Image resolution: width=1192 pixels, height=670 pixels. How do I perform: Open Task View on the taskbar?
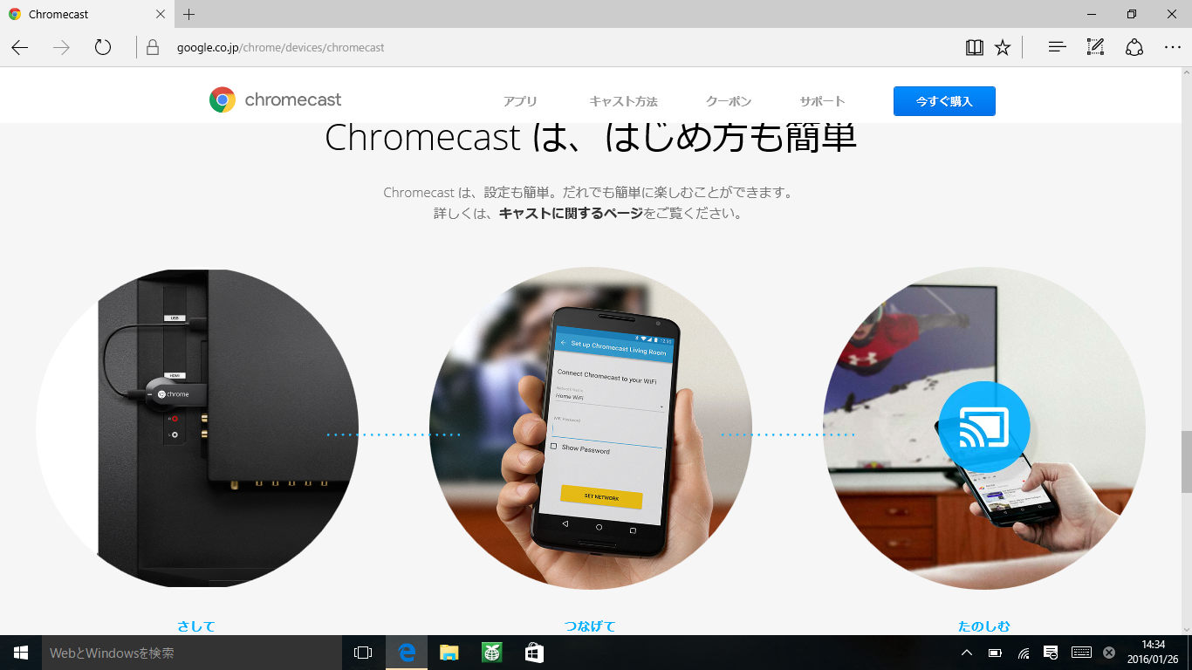(x=363, y=653)
